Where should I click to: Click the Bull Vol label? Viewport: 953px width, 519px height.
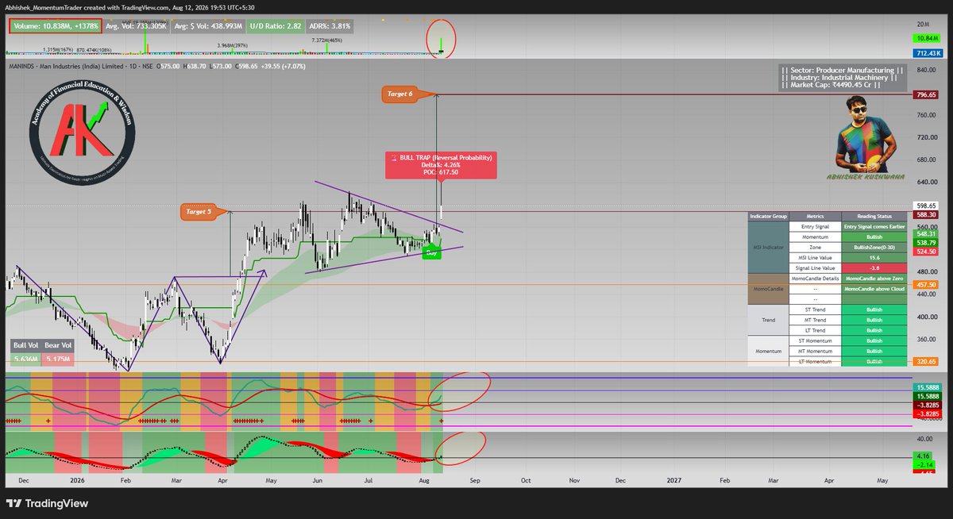(x=25, y=345)
